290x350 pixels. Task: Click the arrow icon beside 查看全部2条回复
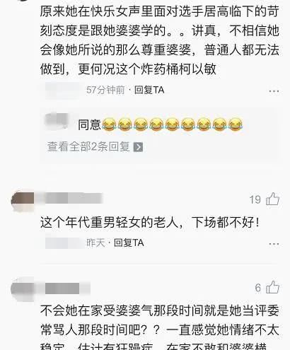(x=138, y=147)
